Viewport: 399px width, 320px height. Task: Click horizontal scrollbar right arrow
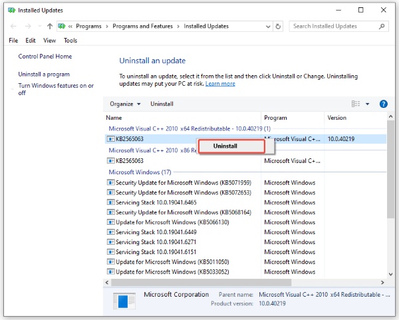(x=382, y=282)
